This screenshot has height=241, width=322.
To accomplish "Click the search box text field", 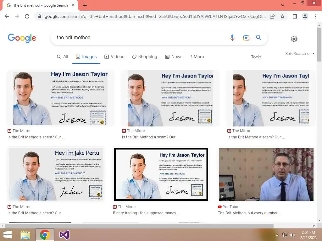I will pos(140,38).
